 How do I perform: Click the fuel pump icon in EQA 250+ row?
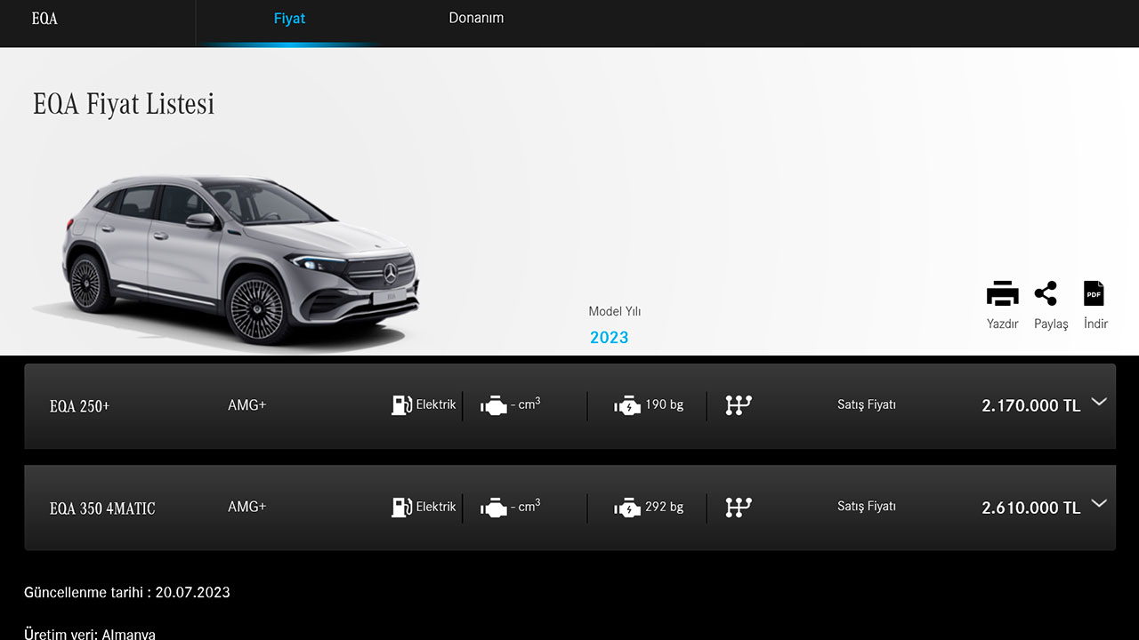401,405
